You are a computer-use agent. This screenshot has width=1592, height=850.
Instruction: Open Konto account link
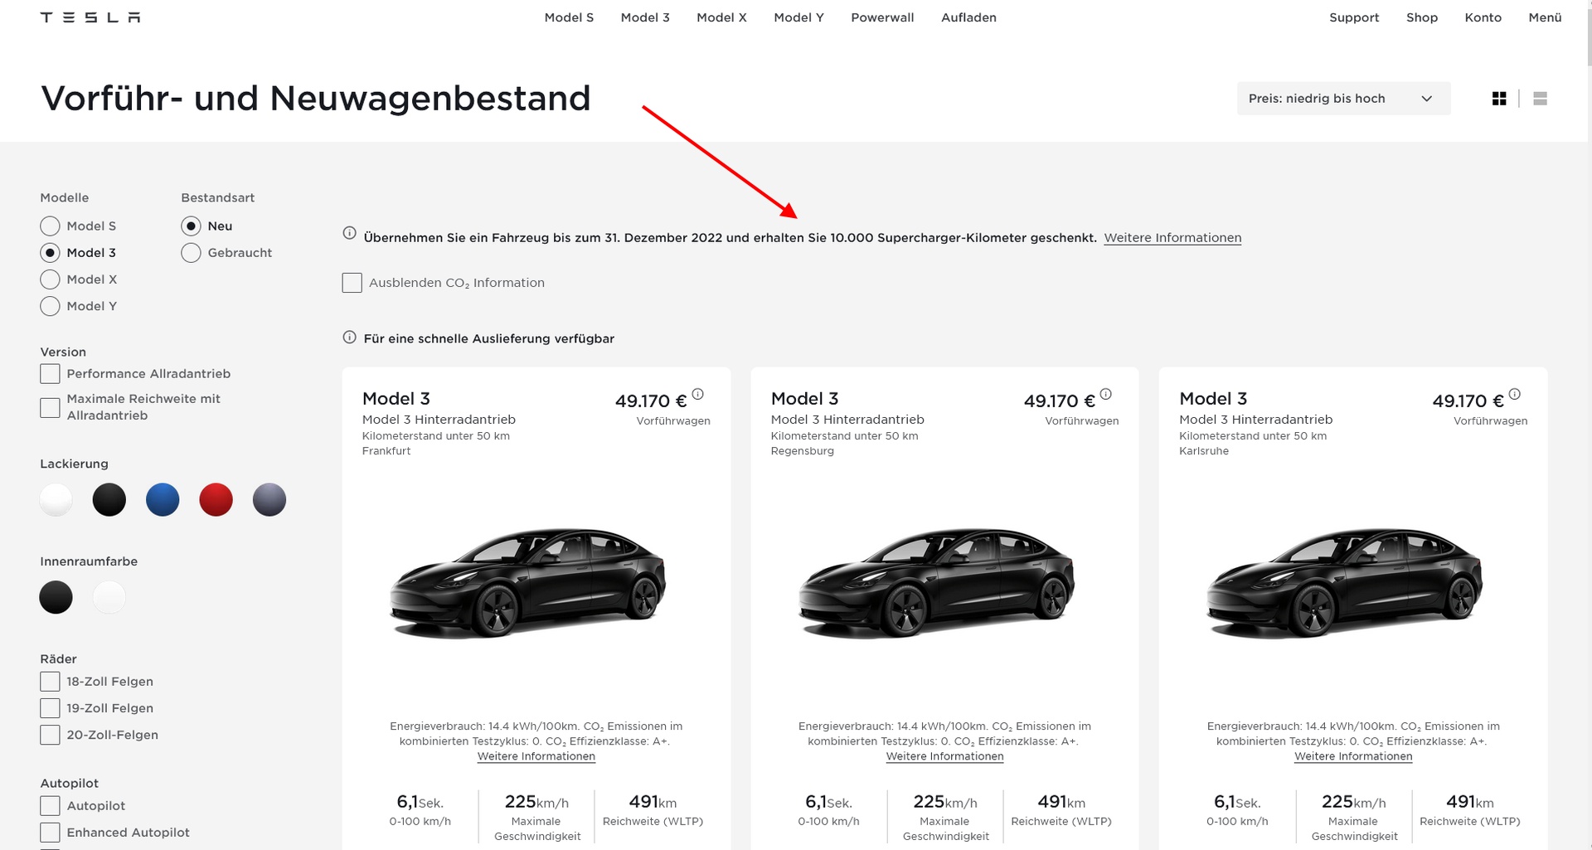[1483, 17]
